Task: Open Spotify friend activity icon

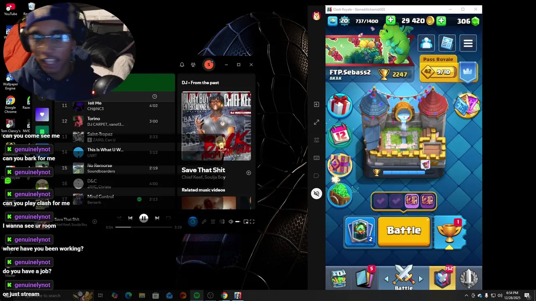Action: [193, 65]
